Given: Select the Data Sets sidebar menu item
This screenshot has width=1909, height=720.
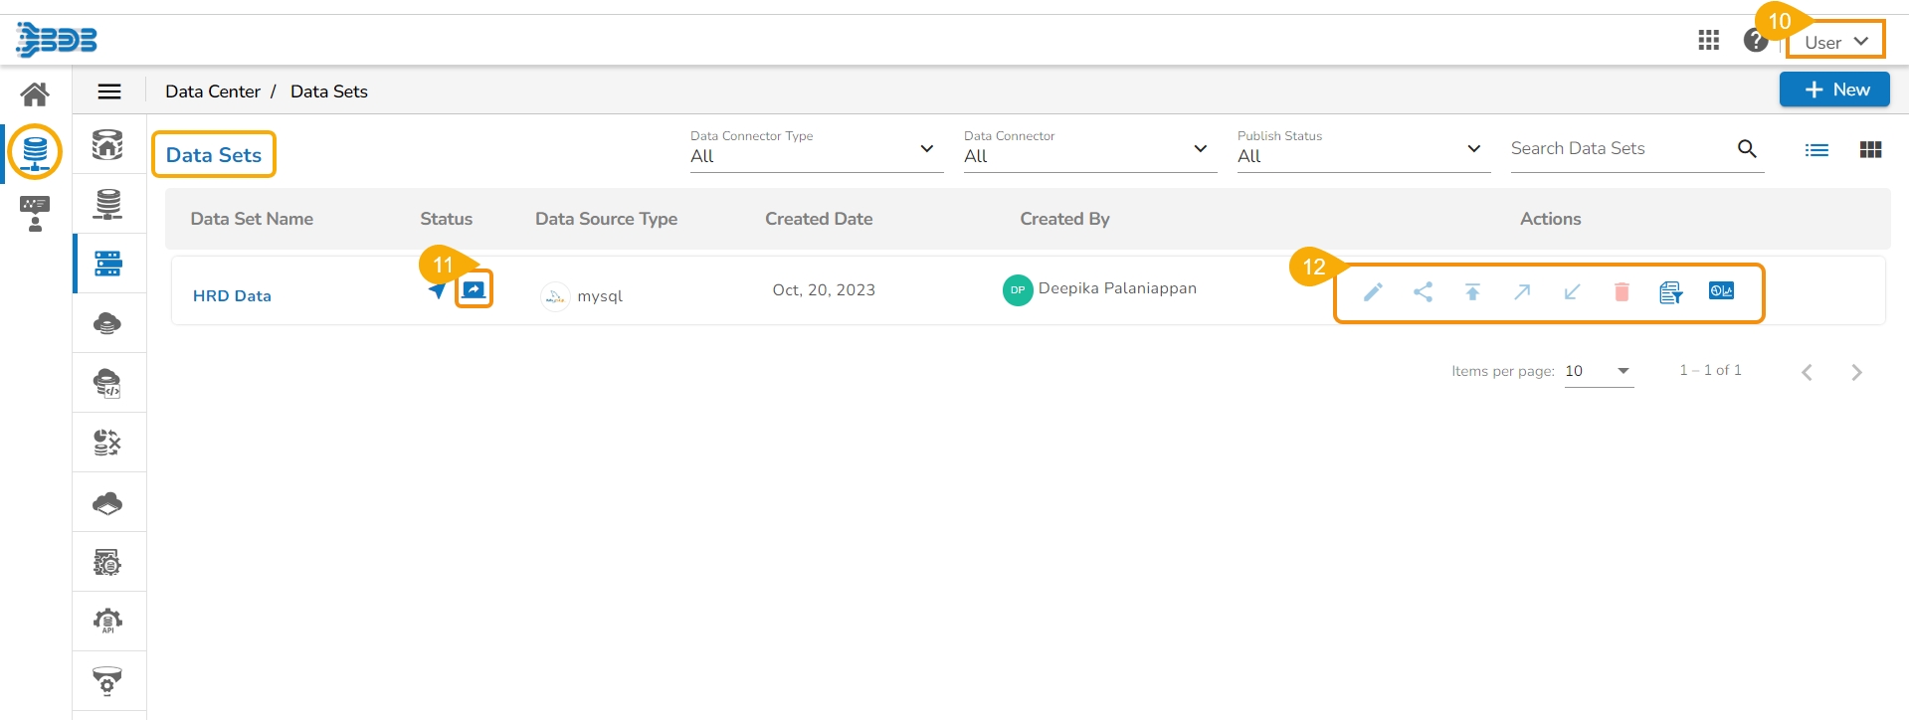Looking at the screenshot, I should pos(107,264).
